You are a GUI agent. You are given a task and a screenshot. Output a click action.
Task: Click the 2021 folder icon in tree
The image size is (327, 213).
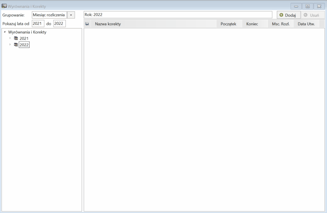pos(16,38)
